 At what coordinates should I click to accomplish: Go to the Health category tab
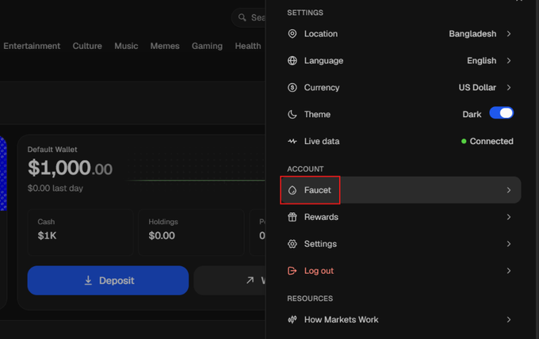tap(248, 46)
